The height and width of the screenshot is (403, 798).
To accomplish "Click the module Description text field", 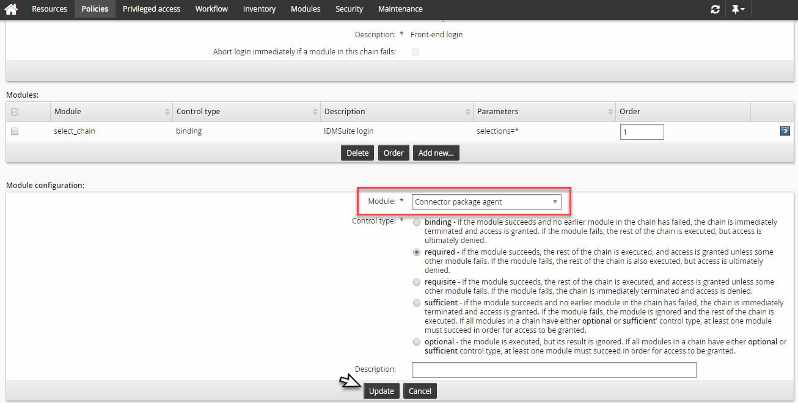I will (554, 370).
